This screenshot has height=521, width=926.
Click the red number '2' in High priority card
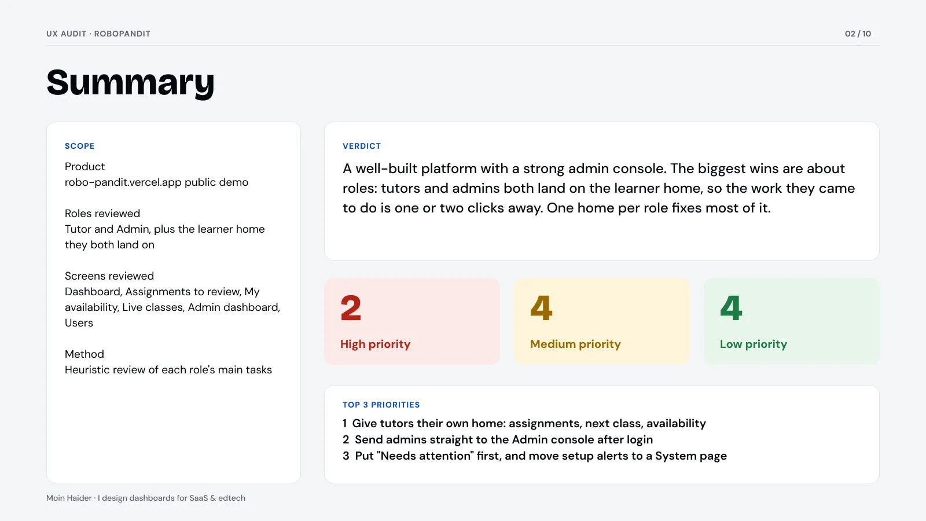351,308
